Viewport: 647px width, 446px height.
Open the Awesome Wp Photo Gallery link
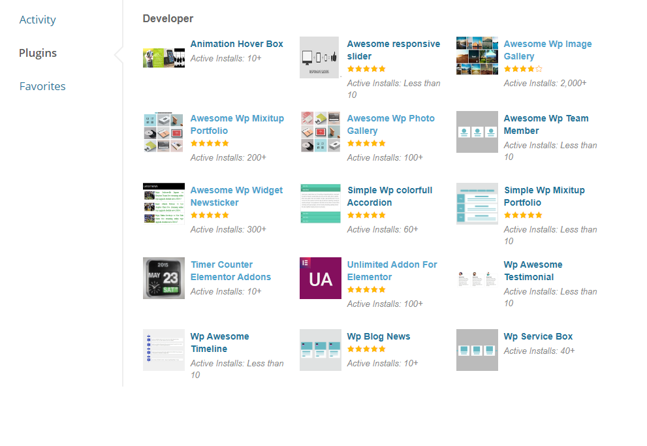[x=390, y=124]
